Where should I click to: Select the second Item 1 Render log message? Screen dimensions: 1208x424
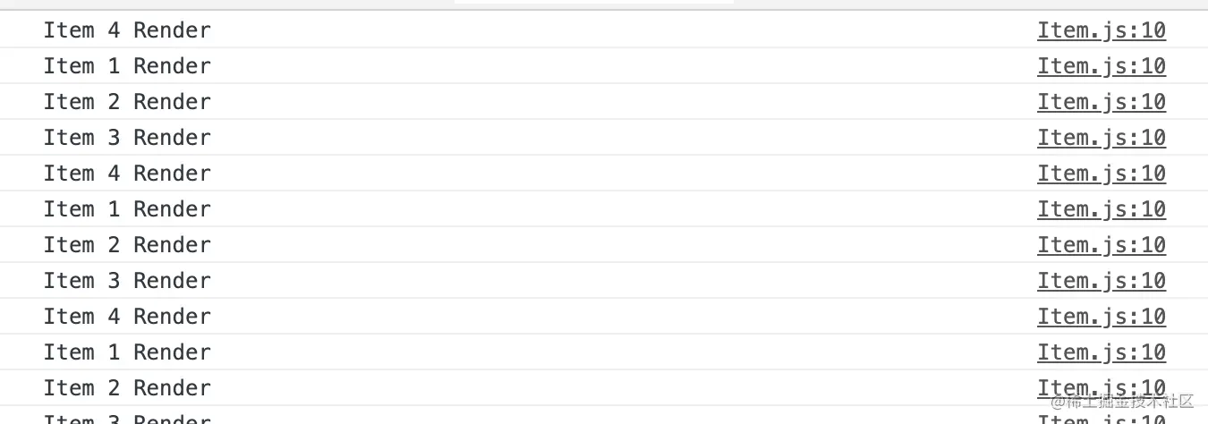pyautogui.click(x=127, y=209)
